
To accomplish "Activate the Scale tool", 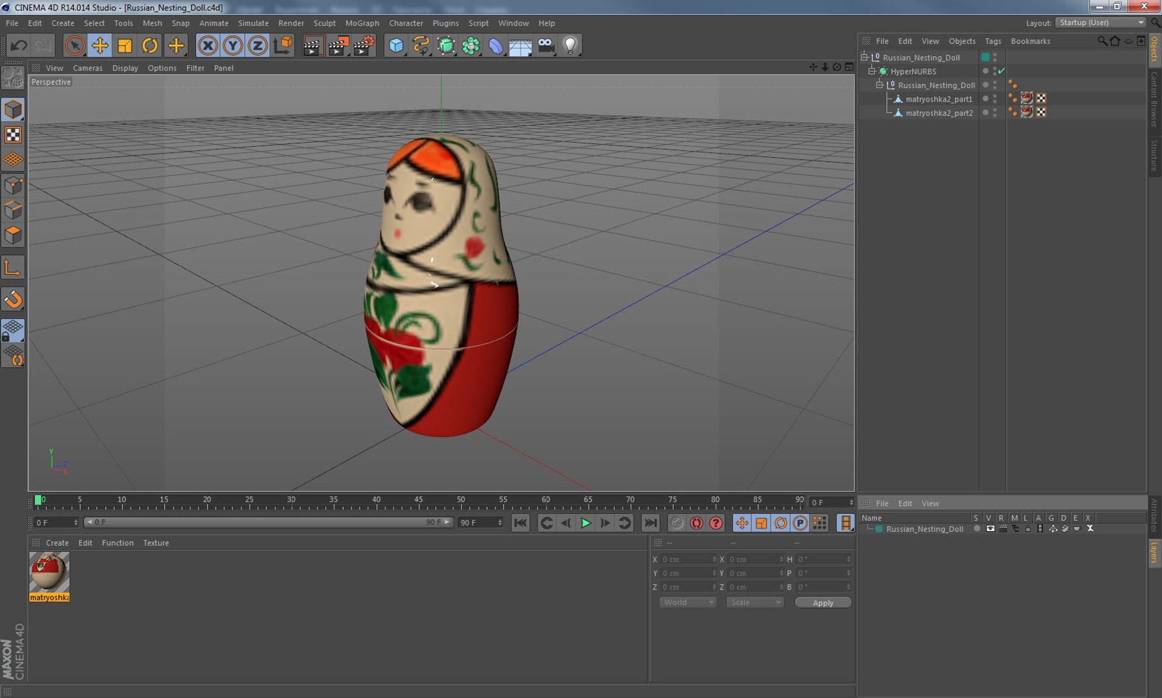I will click(x=125, y=45).
